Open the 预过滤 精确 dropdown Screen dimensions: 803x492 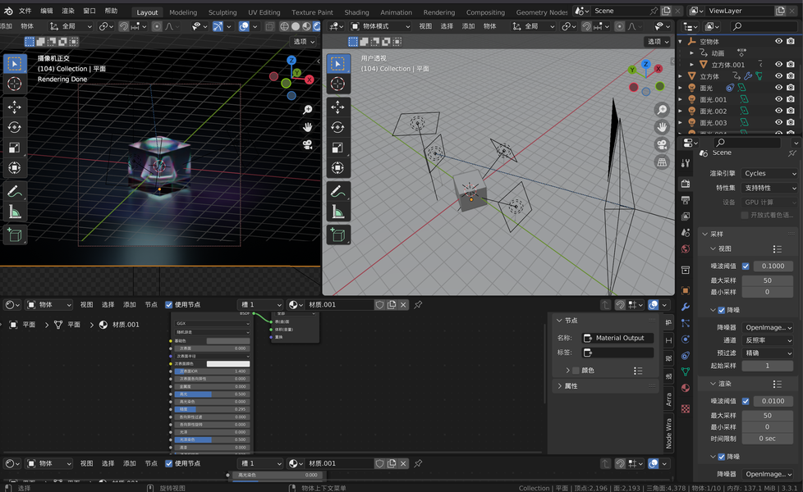coord(768,353)
